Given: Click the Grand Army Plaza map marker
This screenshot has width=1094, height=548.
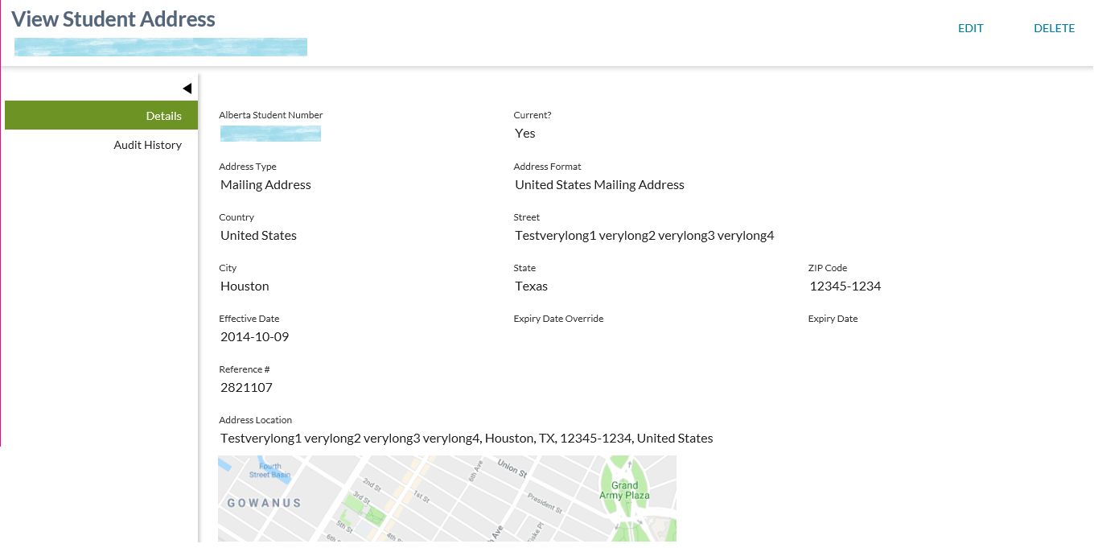Looking at the screenshot, I should coord(624,490).
